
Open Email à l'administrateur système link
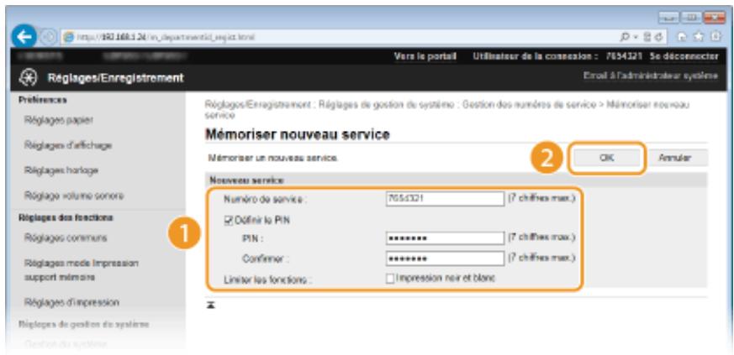(651, 76)
